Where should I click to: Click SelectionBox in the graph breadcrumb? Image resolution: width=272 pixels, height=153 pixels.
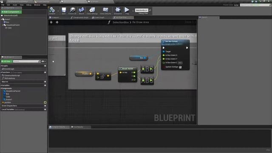[121, 23]
